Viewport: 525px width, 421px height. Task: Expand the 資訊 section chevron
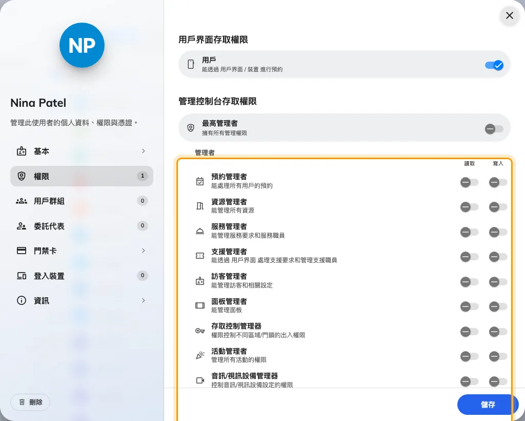pyautogui.click(x=144, y=300)
